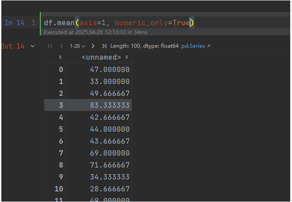Click the Length: 100, dtype: float64 text

pos(144,46)
